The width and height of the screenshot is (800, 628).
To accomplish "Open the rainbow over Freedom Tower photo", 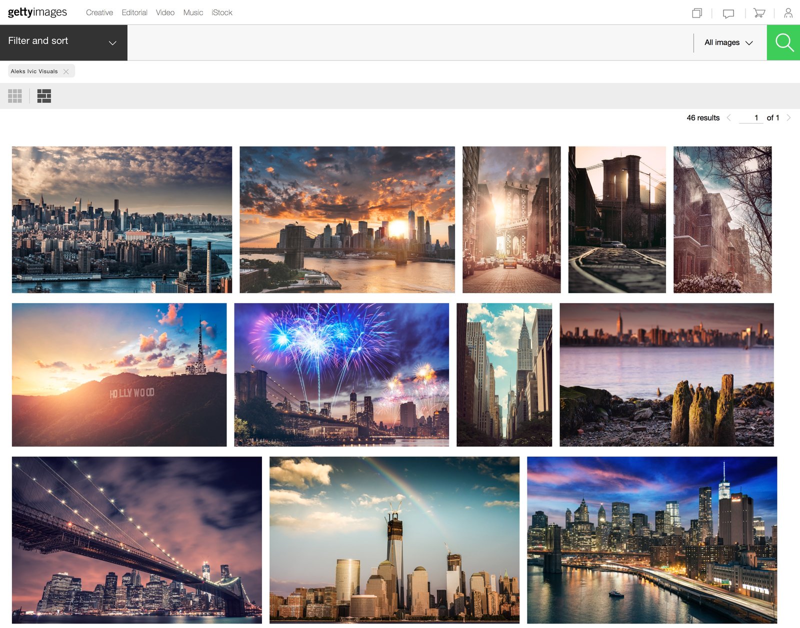I will pyautogui.click(x=394, y=540).
